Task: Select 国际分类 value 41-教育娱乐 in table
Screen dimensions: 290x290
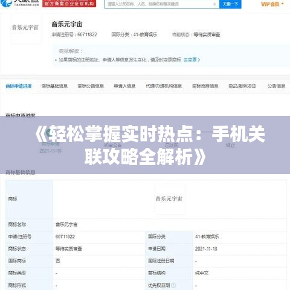Action: tap(207, 237)
